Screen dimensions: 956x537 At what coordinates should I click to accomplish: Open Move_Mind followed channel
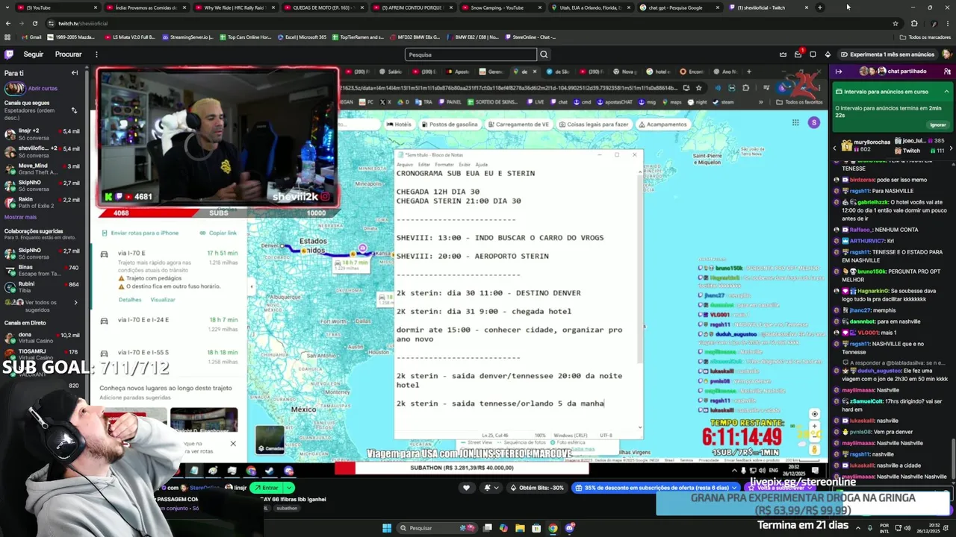(x=43, y=169)
